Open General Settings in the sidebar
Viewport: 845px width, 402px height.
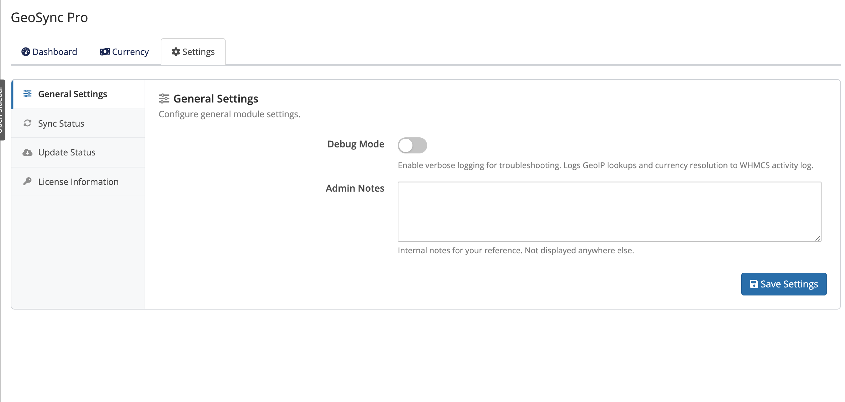pyautogui.click(x=78, y=94)
